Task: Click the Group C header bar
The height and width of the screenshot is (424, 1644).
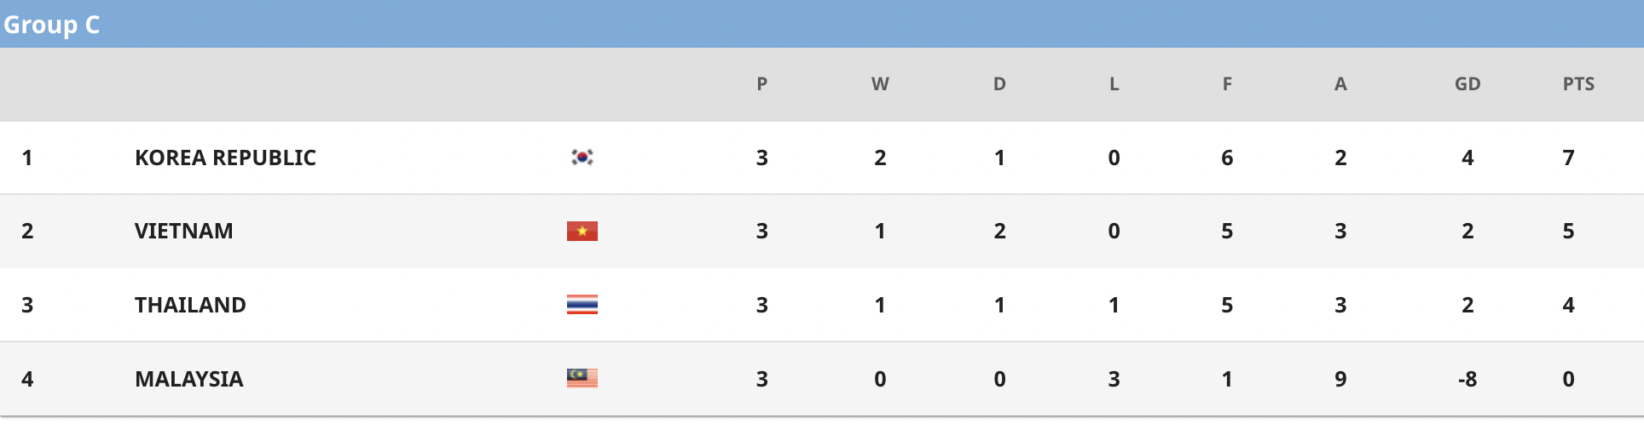Action: [822, 24]
